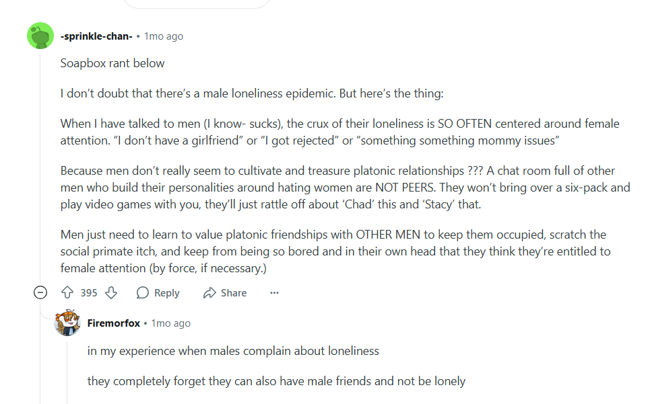Upvote the -sprinkle-chan- comment
Screen dimensions: 652x404
click(x=67, y=293)
